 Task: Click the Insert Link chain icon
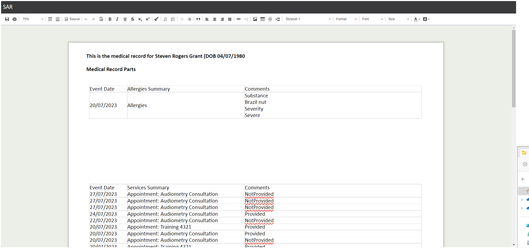point(239,19)
